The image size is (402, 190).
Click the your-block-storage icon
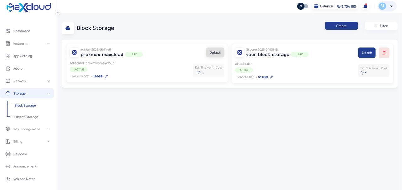tap(240, 53)
